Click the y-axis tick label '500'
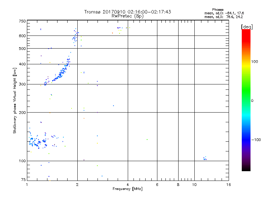Viewport: 269px width, 201px height. [x=22, y=49]
